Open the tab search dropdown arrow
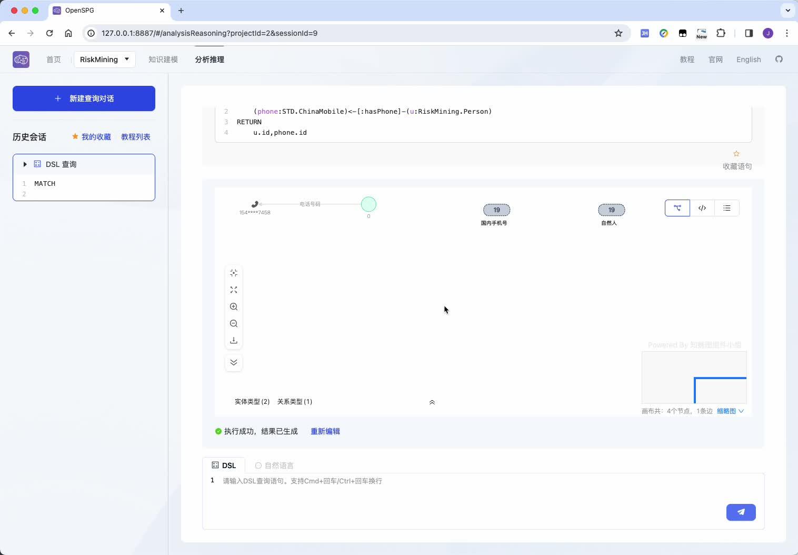Screen dimensions: 798x555 coord(787,11)
